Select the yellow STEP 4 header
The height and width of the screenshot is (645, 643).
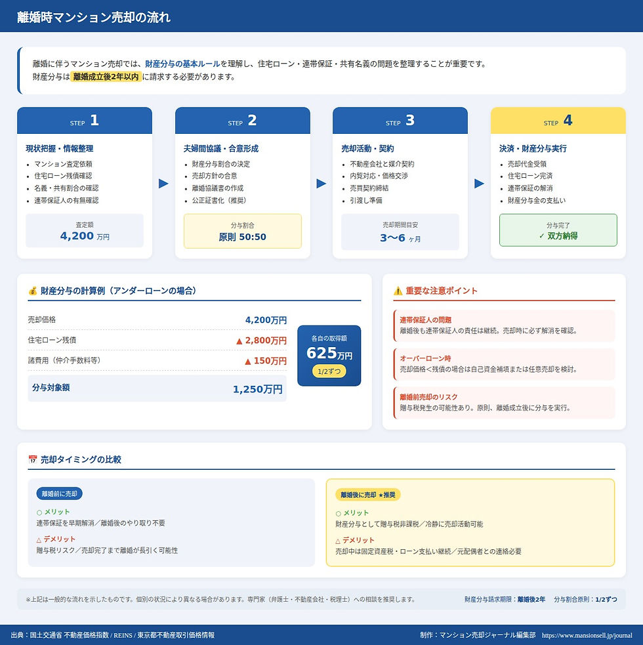(x=558, y=121)
